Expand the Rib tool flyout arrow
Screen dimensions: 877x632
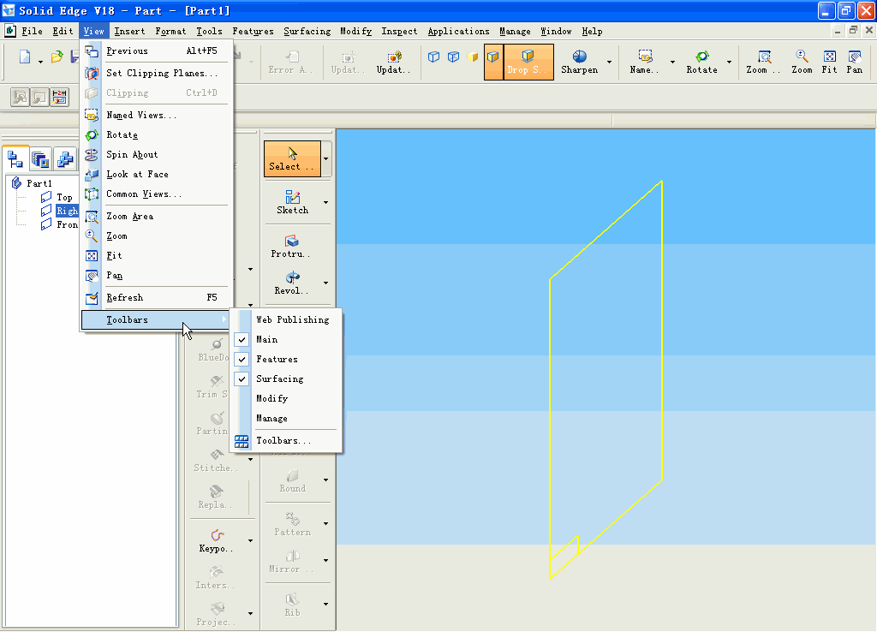[x=326, y=605]
